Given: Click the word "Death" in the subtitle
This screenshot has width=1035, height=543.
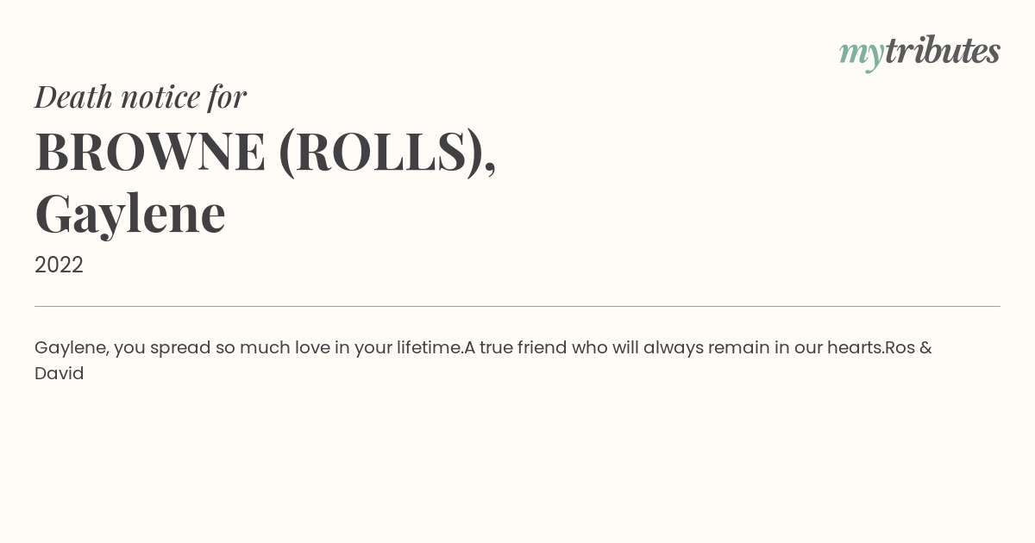Looking at the screenshot, I should tap(74, 97).
